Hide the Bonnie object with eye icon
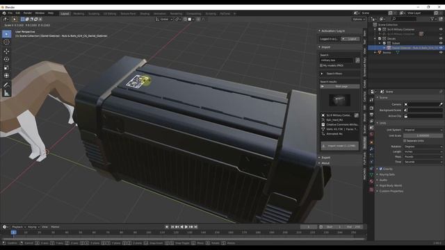Image resolution: width=445 pixels, height=250 pixels. pos(441,53)
